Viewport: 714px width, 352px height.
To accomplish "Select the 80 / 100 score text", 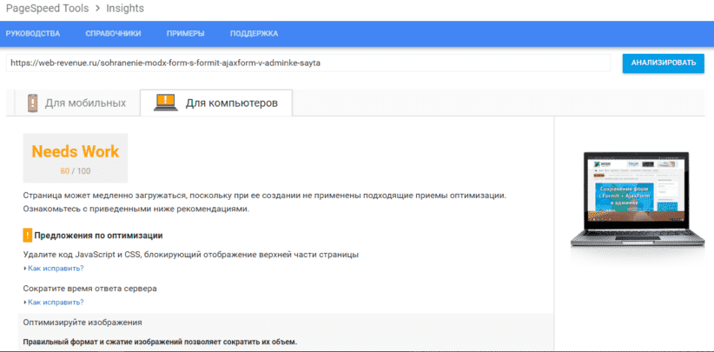I will pos(75,171).
